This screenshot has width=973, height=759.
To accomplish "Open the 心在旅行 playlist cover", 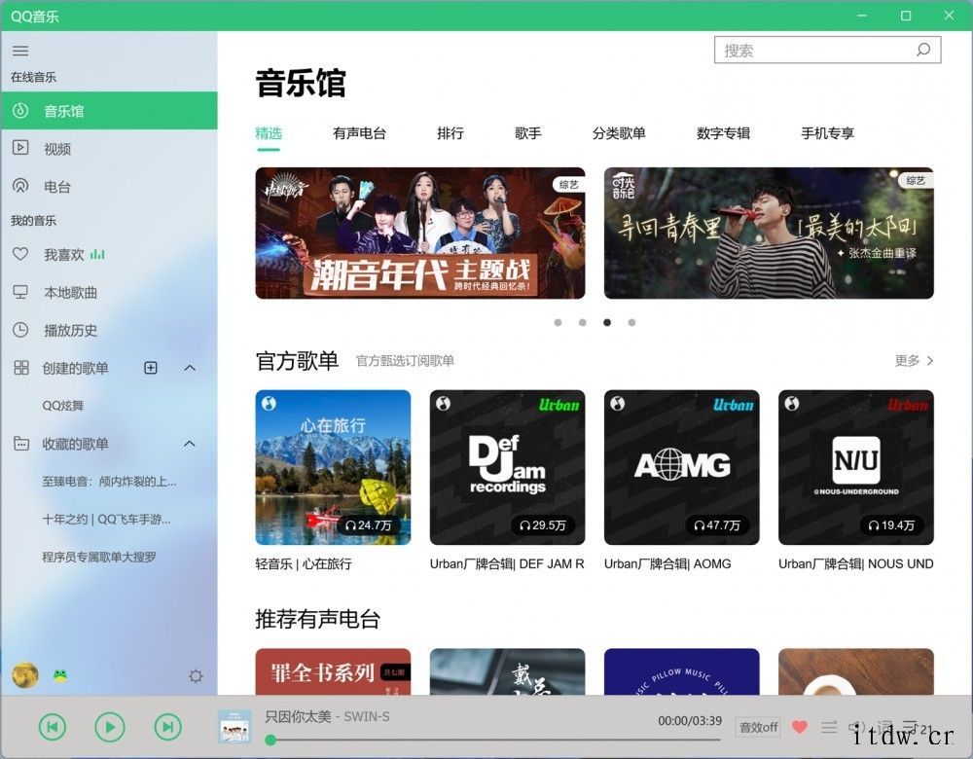I will coord(333,467).
